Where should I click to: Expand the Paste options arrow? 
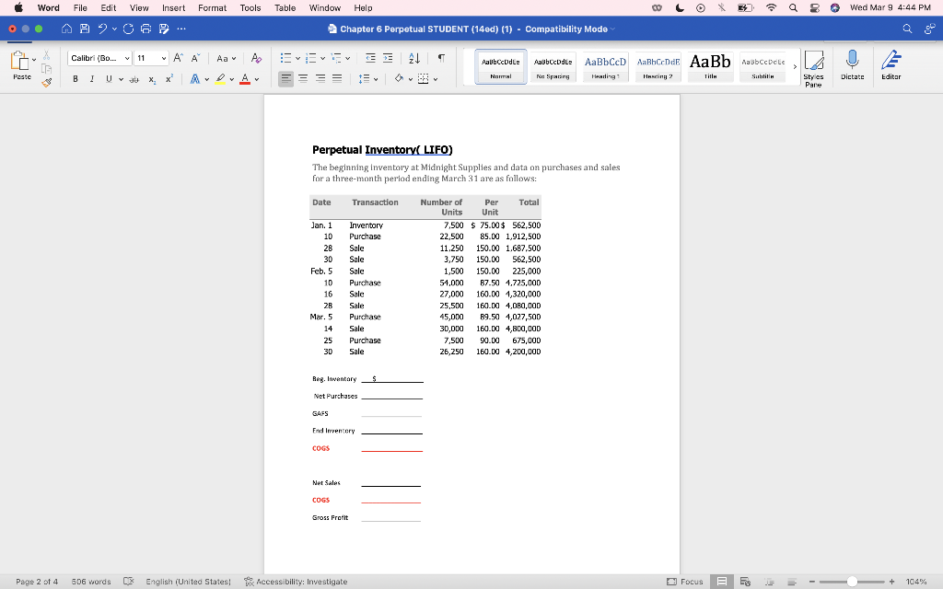coord(34,60)
